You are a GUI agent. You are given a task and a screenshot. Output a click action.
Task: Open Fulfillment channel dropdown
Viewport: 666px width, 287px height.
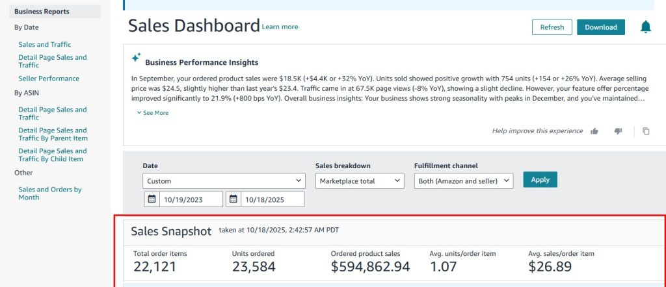point(463,181)
